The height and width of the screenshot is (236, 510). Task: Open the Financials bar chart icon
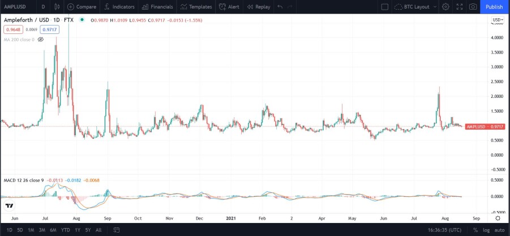145,6
